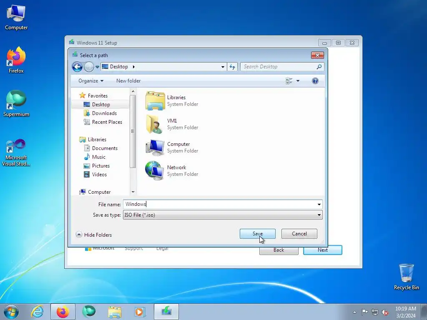Select Computer in navigation pane
Screen dimensions: 427x320
coord(99,192)
